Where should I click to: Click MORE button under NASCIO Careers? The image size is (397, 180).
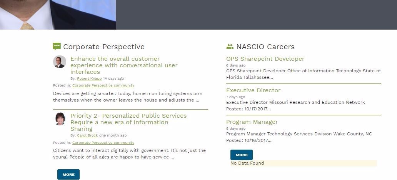click(x=242, y=155)
